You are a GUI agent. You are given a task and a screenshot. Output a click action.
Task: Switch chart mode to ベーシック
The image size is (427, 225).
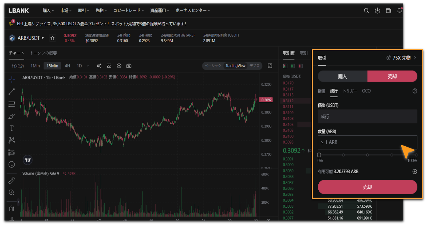pyautogui.click(x=213, y=66)
